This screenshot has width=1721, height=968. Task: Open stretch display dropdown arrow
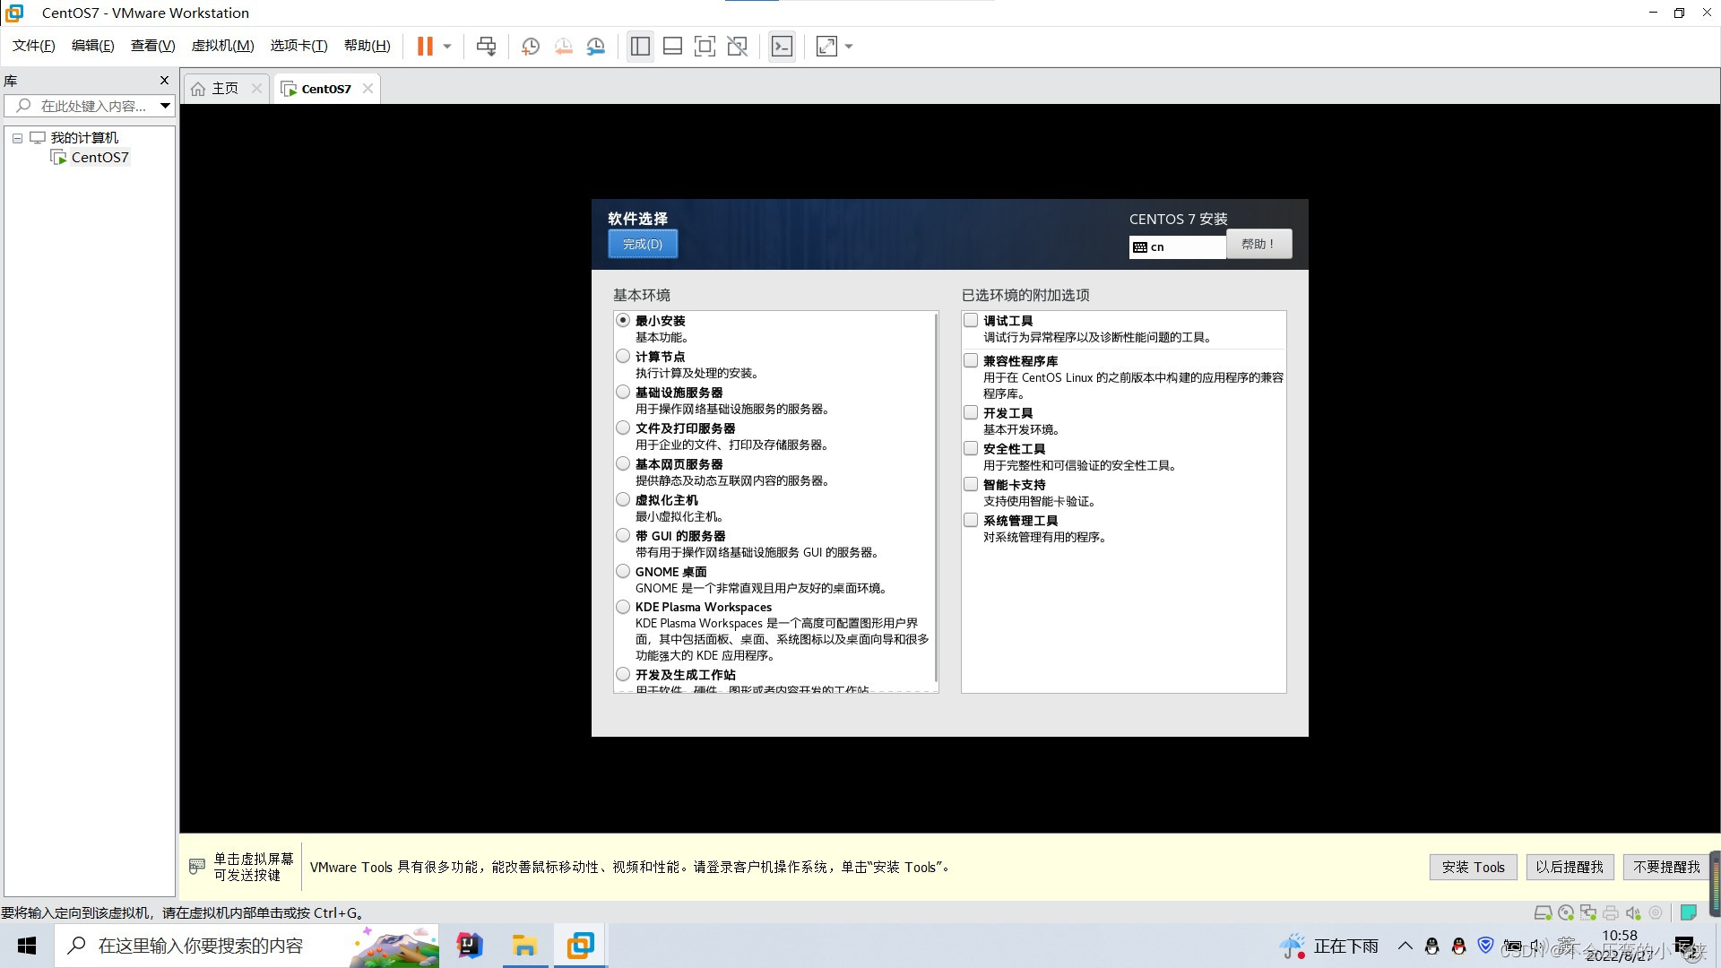point(849,47)
